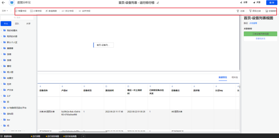Switch to the 个人 tab
279x138 pixels.
point(6,24)
